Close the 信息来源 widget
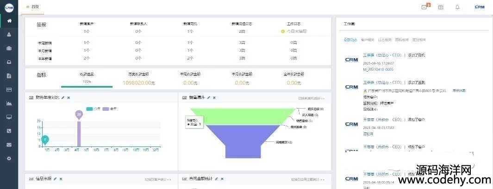 pyautogui.click(x=61, y=179)
